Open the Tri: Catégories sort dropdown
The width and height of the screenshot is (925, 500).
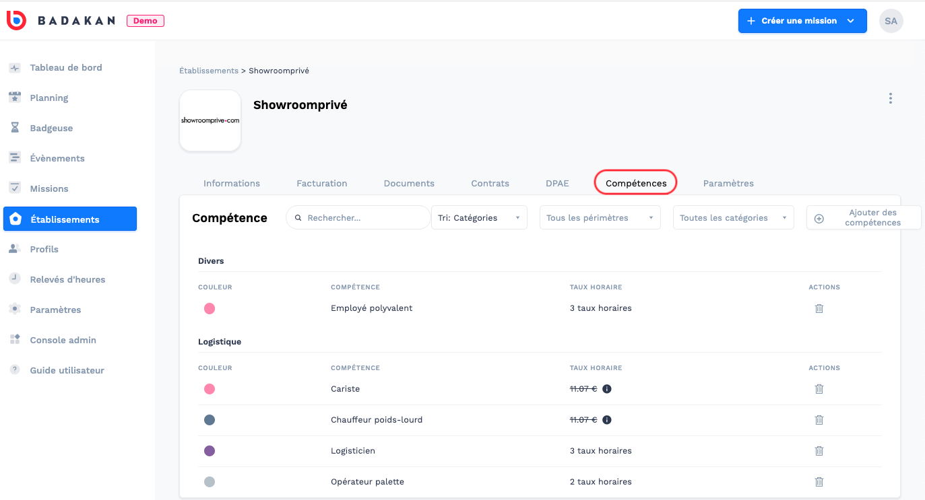(x=479, y=218)
